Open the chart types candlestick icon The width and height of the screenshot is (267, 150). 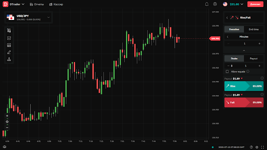click(9, 31)
